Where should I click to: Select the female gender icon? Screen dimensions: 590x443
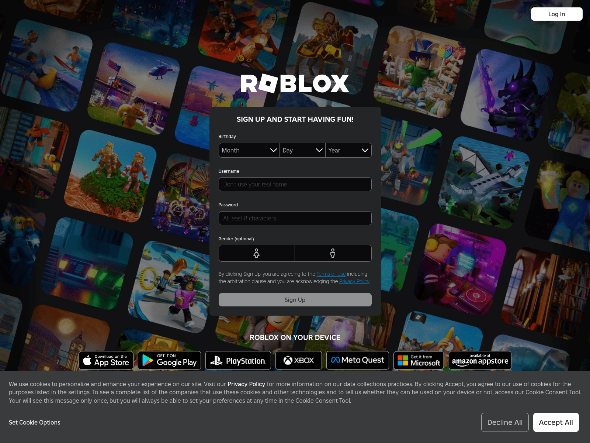pyautogui.click(x=257, y=253)
